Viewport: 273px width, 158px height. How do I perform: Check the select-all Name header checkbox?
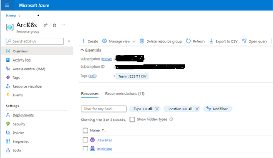click(x=85, y=131)
